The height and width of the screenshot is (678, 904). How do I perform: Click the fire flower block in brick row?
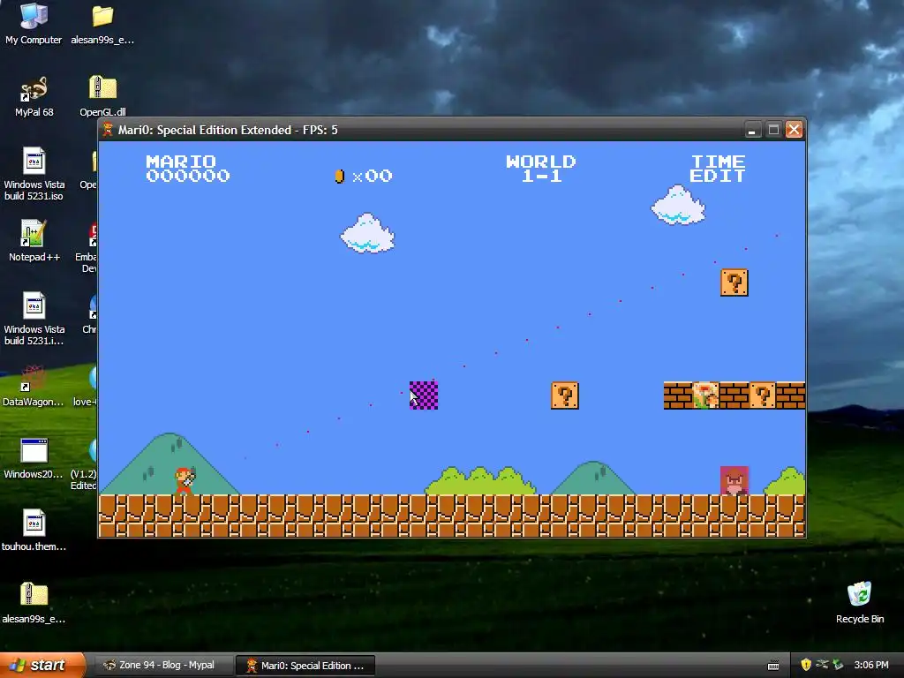(x=706, y=395)
